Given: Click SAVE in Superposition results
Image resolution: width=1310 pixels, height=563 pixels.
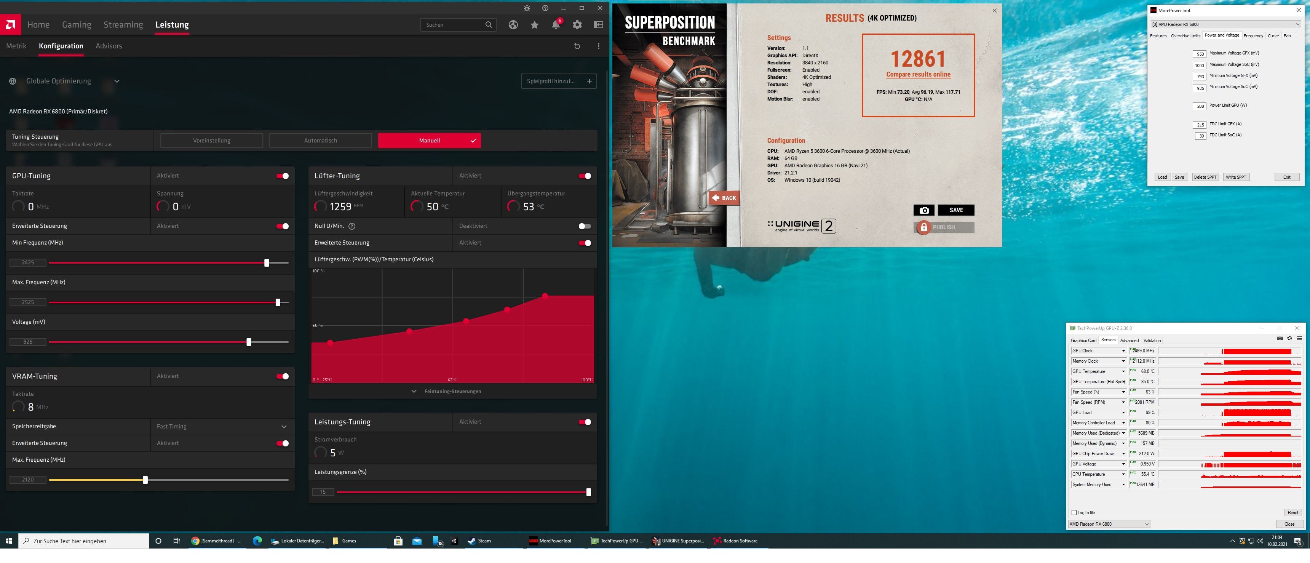Looking at the screenshot, I should click(956, 210).
